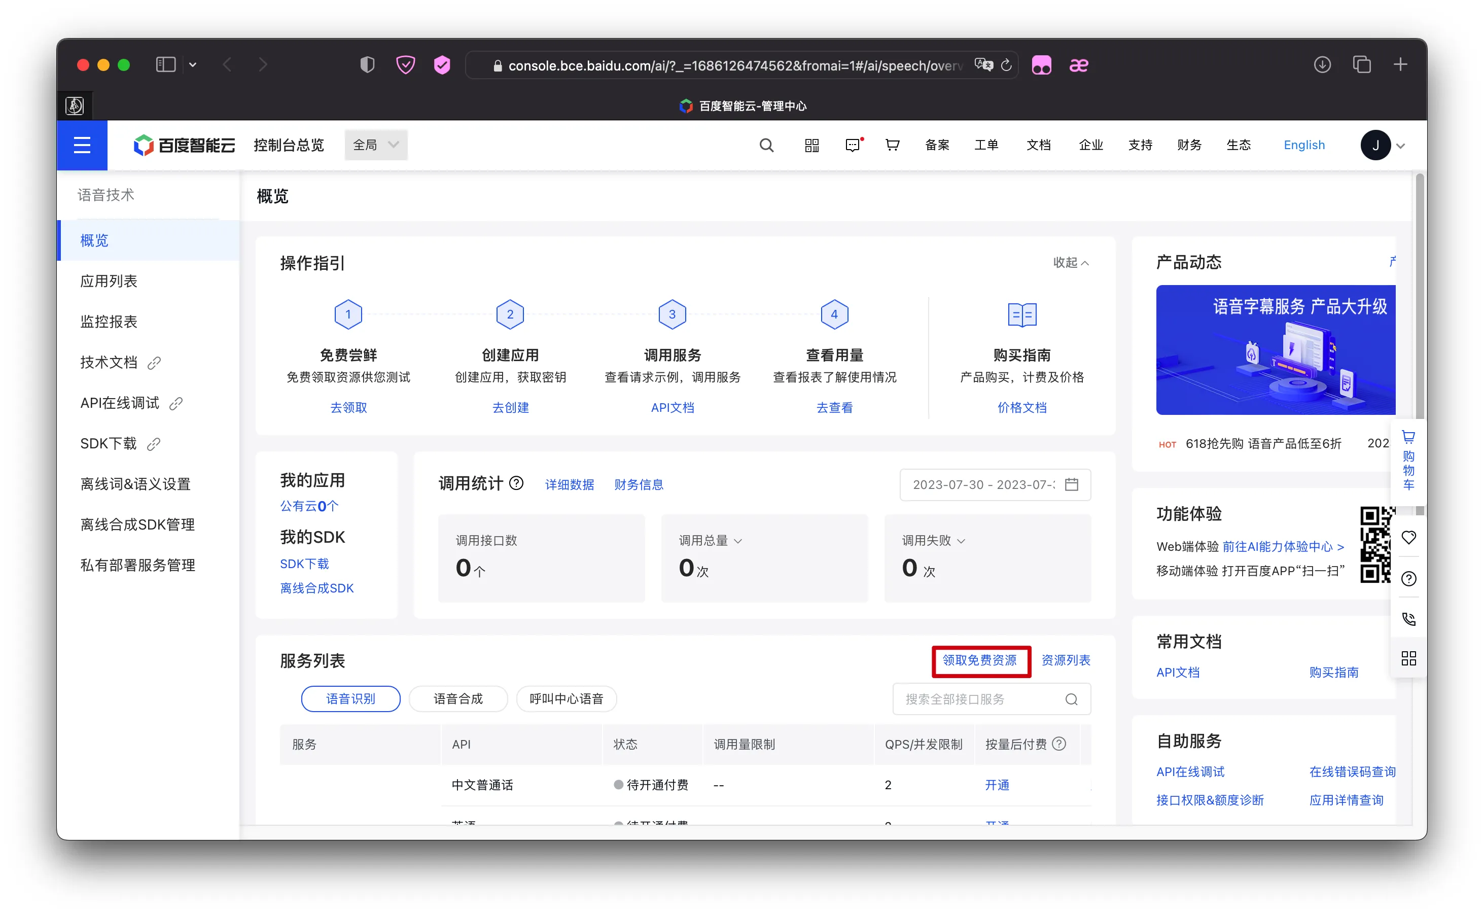Open the shopping cart icon in header

click(x=892, y=145)
